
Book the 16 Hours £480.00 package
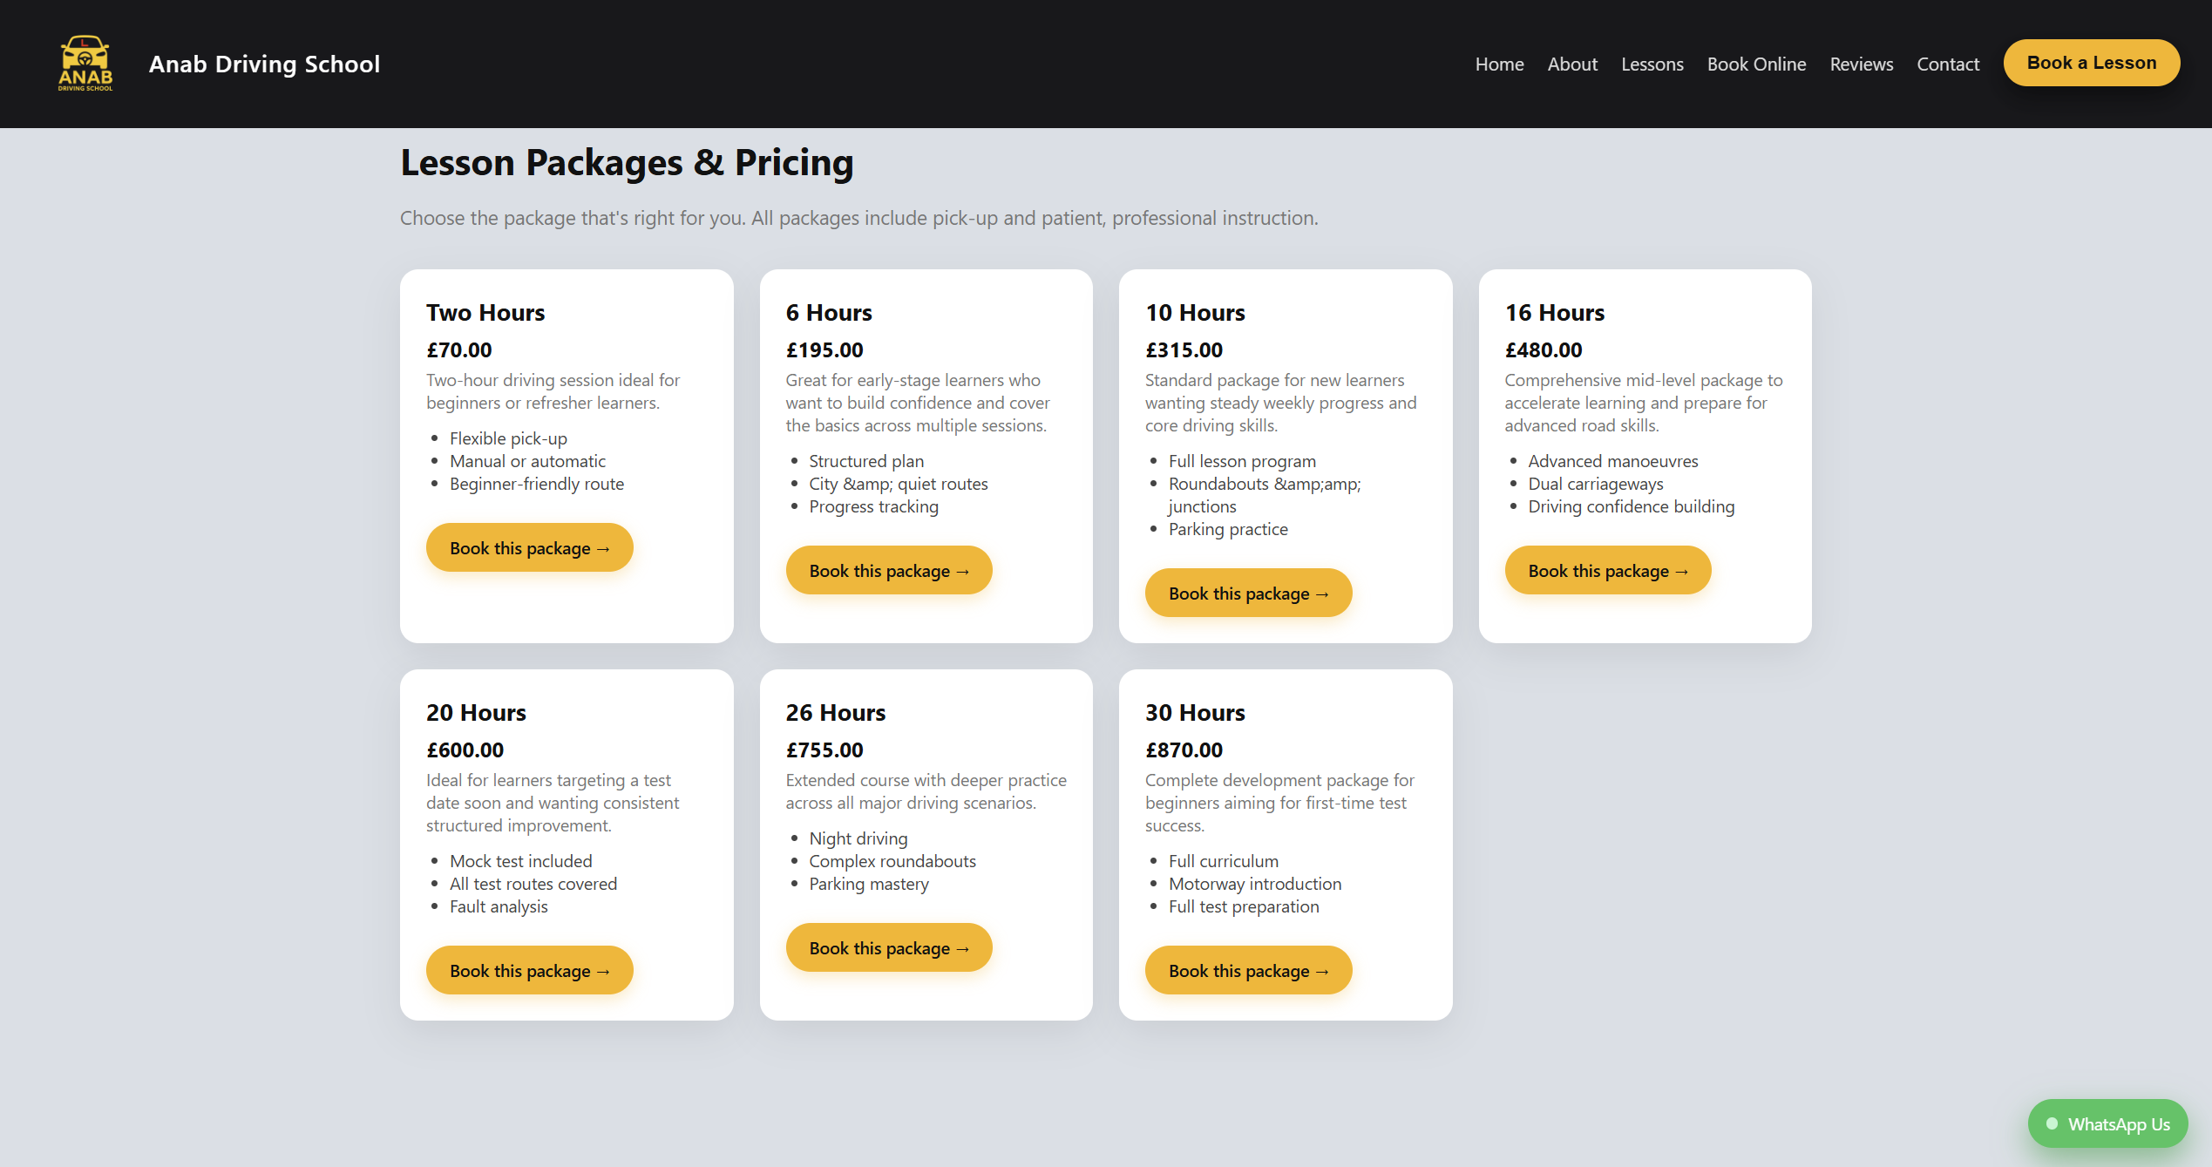[x=1607, y=571]
